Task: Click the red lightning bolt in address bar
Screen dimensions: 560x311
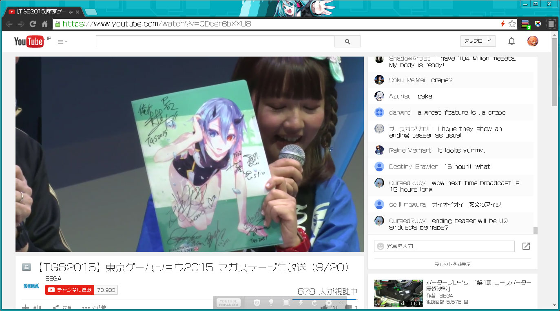Action: 503,24
